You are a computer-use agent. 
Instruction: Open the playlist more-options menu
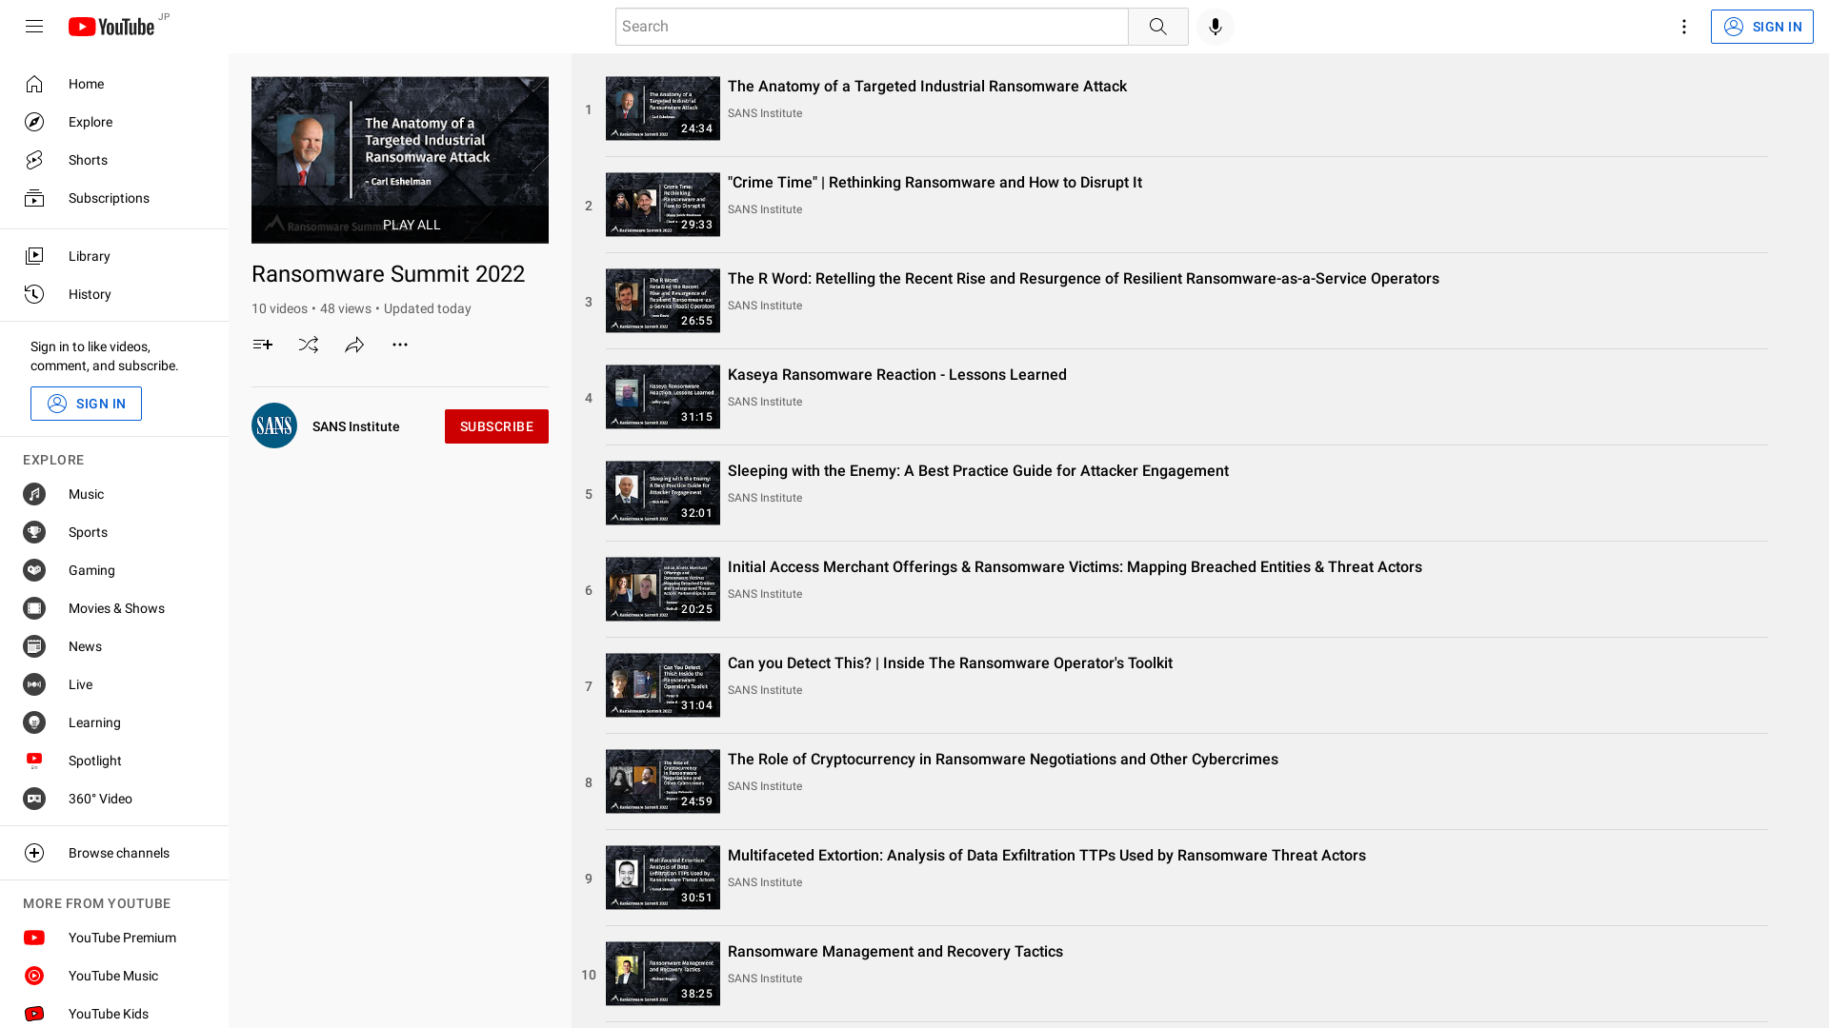pos(399,345)
